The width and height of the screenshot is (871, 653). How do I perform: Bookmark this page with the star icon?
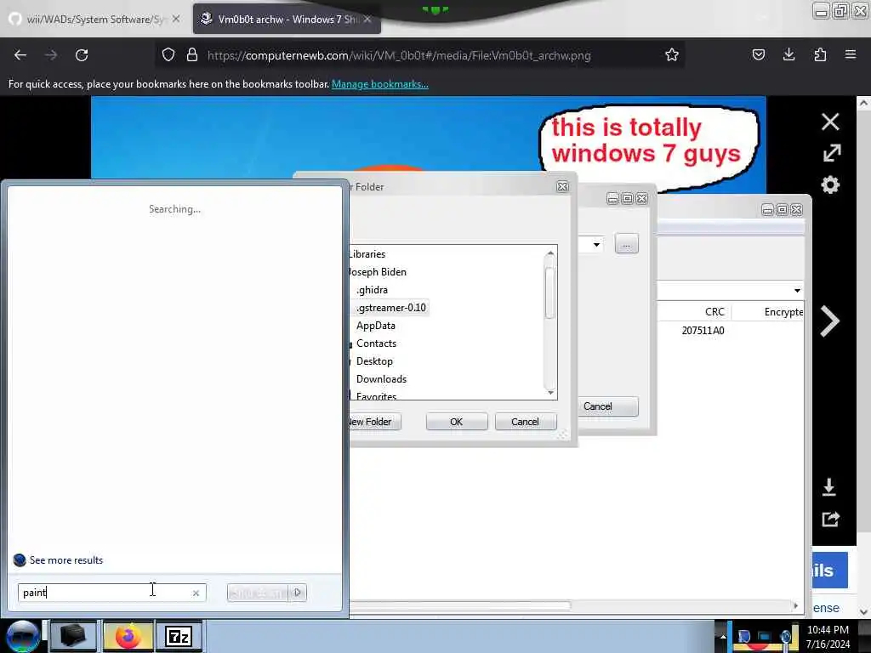point(672,55)
